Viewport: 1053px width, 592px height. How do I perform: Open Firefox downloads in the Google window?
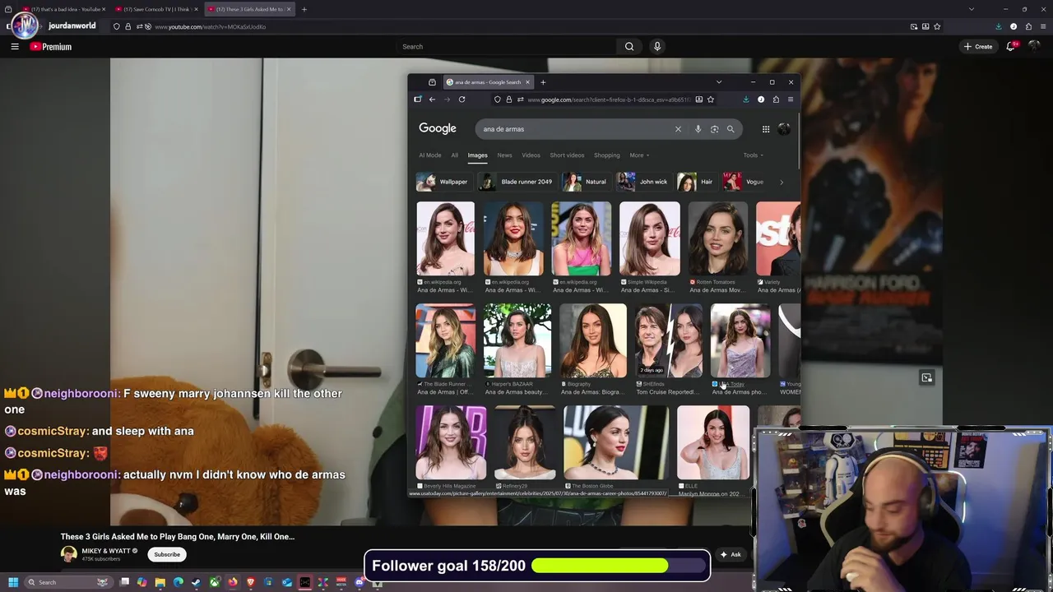click(x=746, y=99)
